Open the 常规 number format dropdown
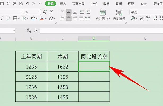The height and width of the screenshot is (106, 163). [146, 12]
